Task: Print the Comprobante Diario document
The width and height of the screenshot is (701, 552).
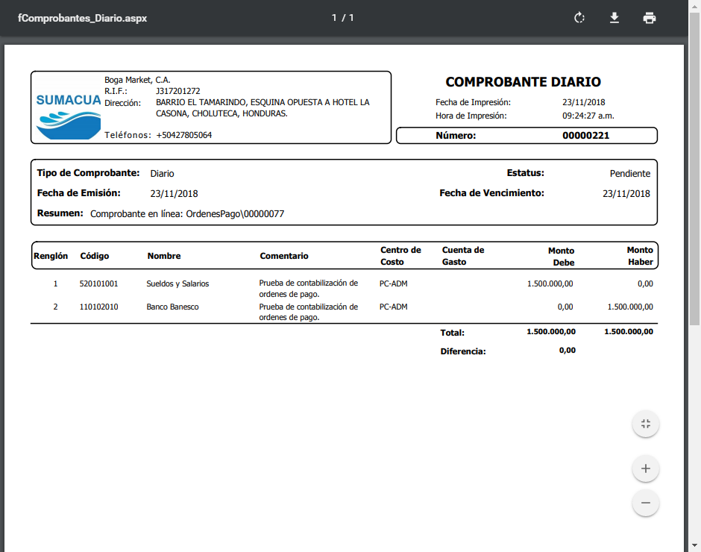Action: click(x=650, y=18)
